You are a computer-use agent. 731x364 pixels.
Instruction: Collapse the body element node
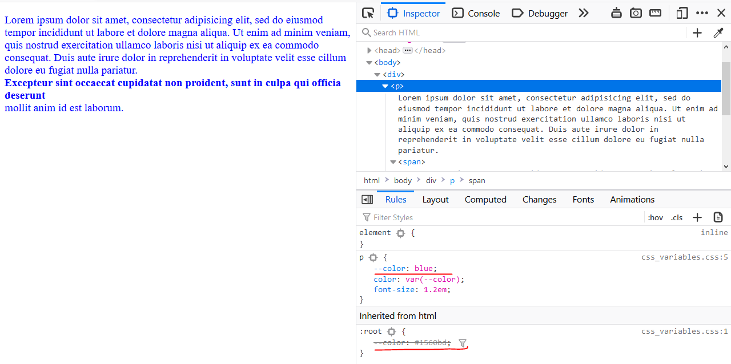(369, 63)
